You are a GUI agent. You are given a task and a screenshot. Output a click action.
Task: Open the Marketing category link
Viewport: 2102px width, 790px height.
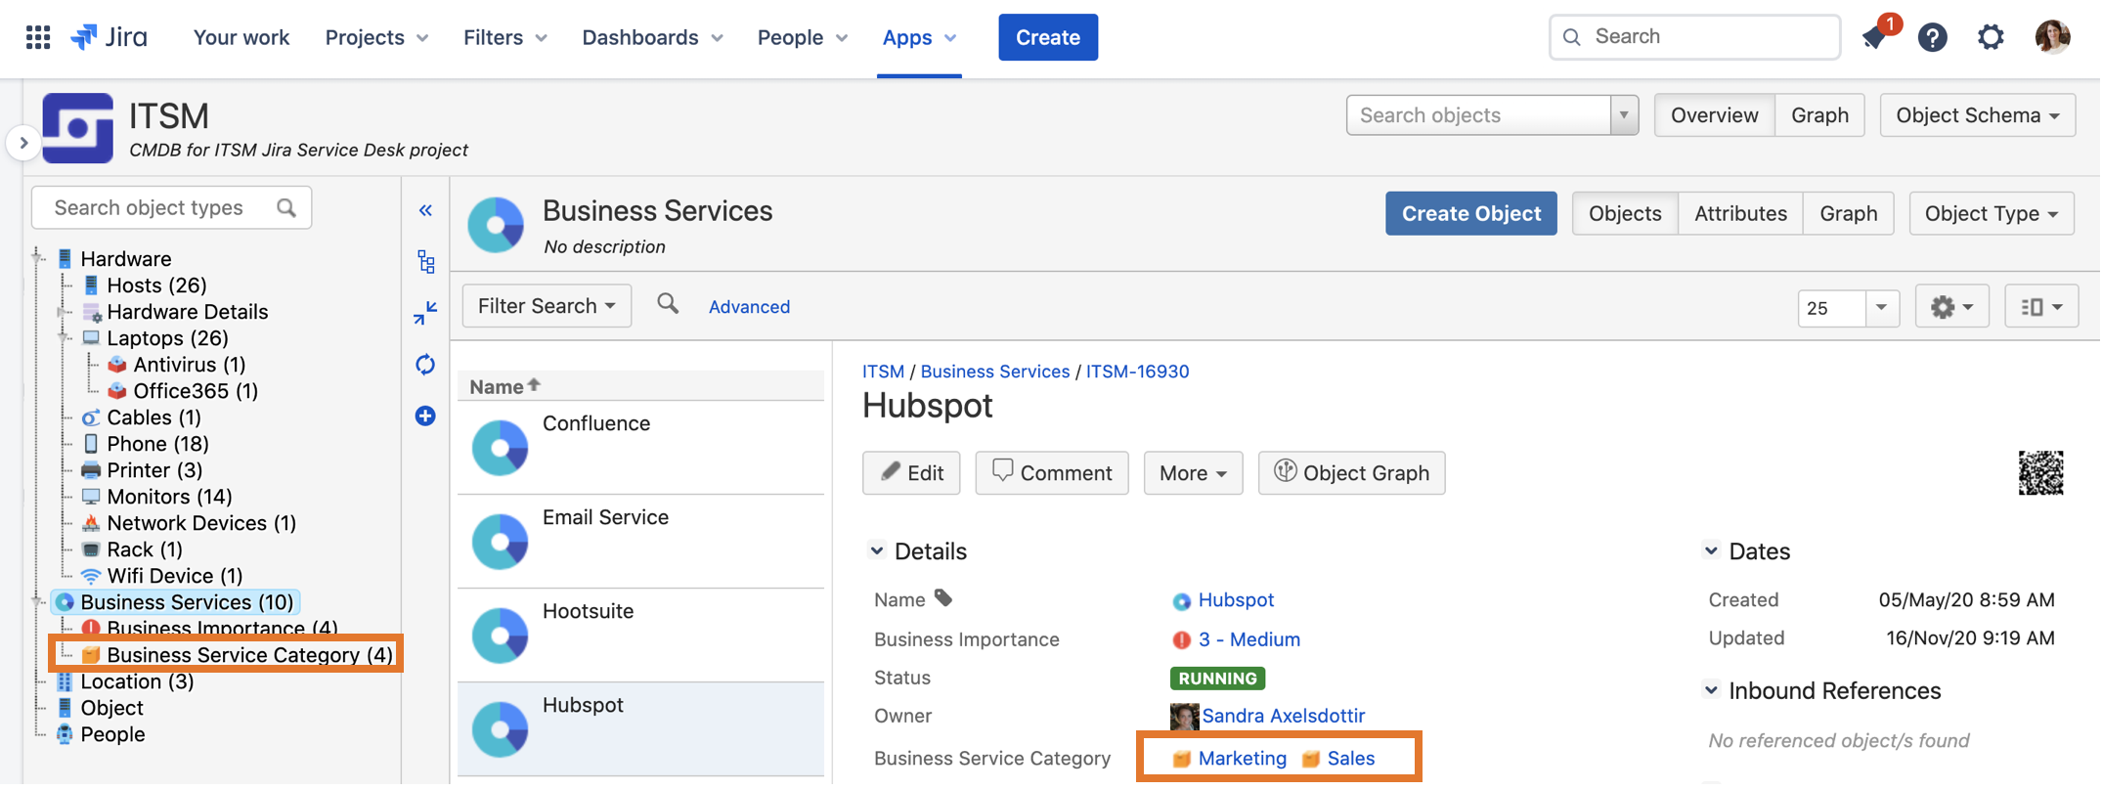[x=1242, y=759]
